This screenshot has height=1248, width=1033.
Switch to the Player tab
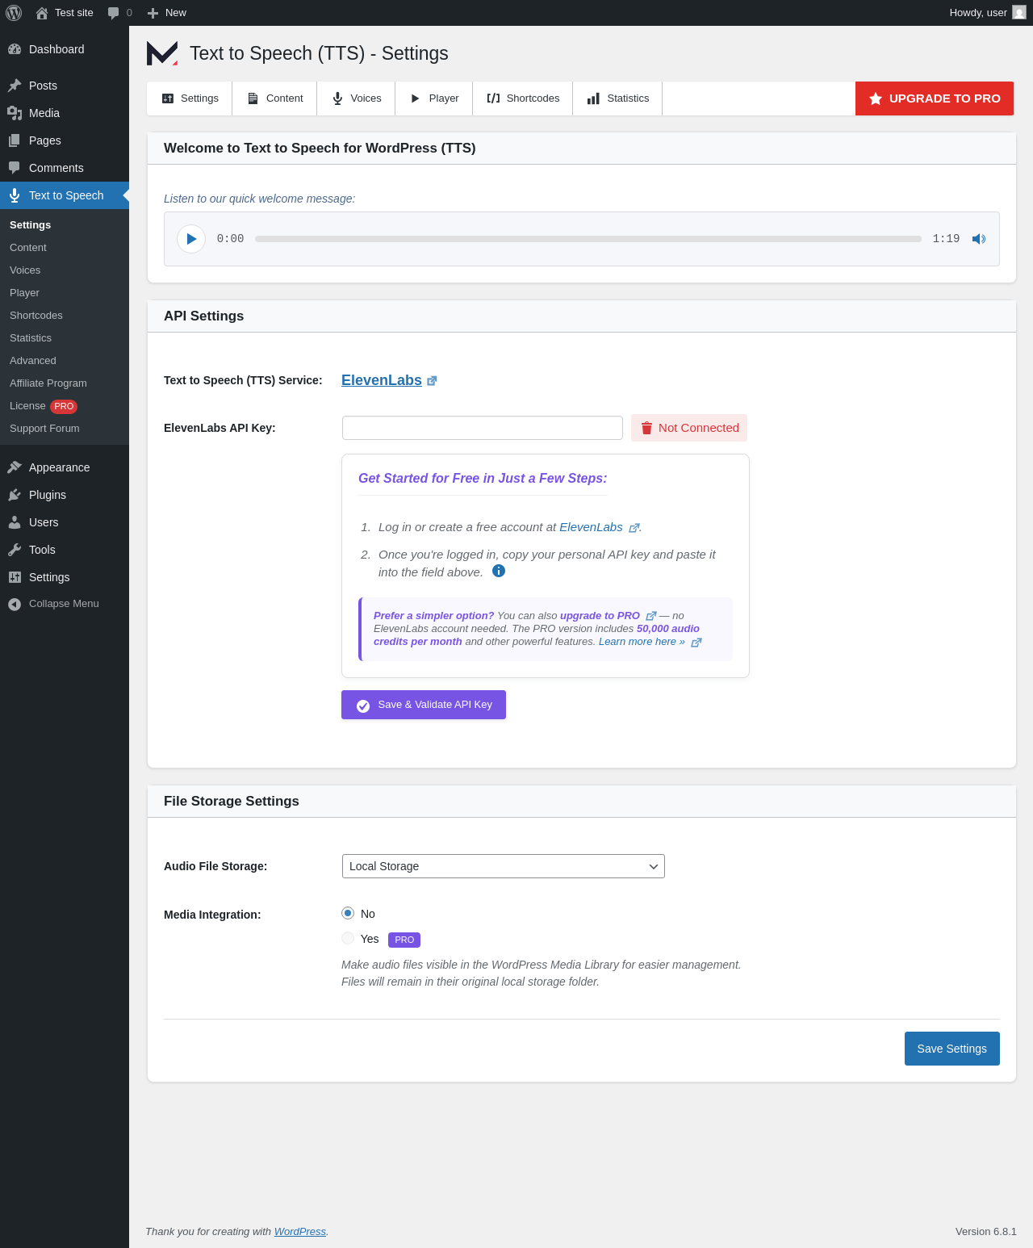coord(434,98)
